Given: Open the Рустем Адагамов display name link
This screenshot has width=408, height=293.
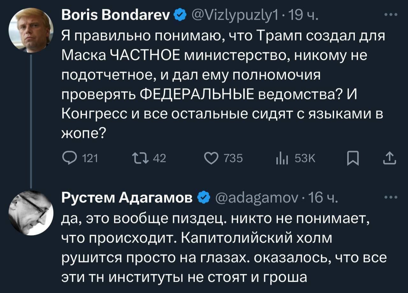Looking at the screenshot, I should [127, 198].
